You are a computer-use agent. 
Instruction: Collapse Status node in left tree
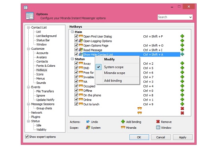pos(29,121)
